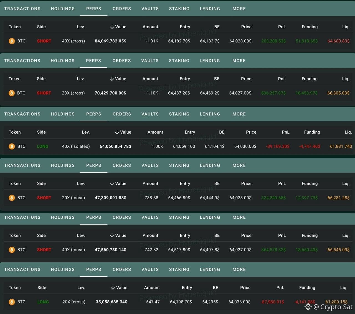The height and width of the screenshot is (314, 355).
Task: Click PnL value 324,249.68$
Action: click(x=273, y=198)
